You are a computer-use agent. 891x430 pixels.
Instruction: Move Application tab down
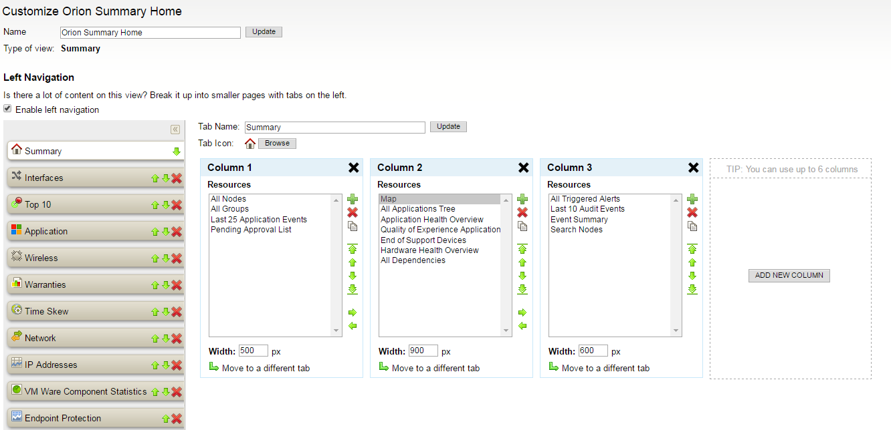pyautogui.click(x=165, y=232)
